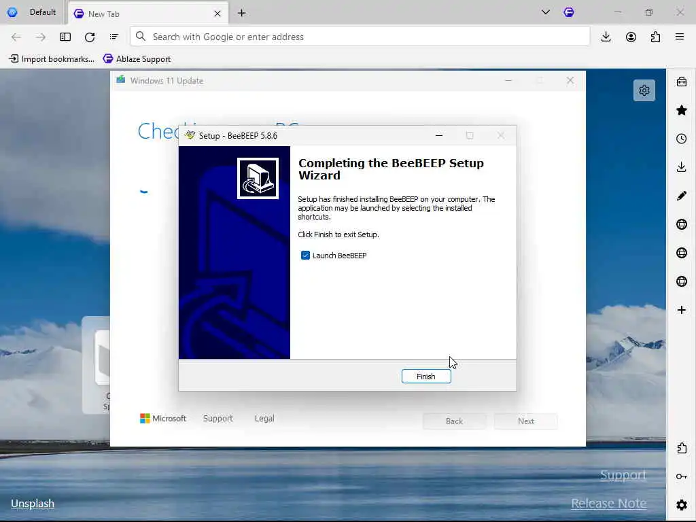The width and height of the screenshot is (696, 522).
Task: Open the sidebar briefcase icon
Action: (x=682, y=82)
